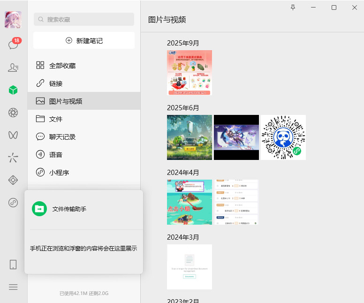This screenshot has width=364, height=303.
Task: Open the Channels butterfly icon
Action: tap(13, 135)
